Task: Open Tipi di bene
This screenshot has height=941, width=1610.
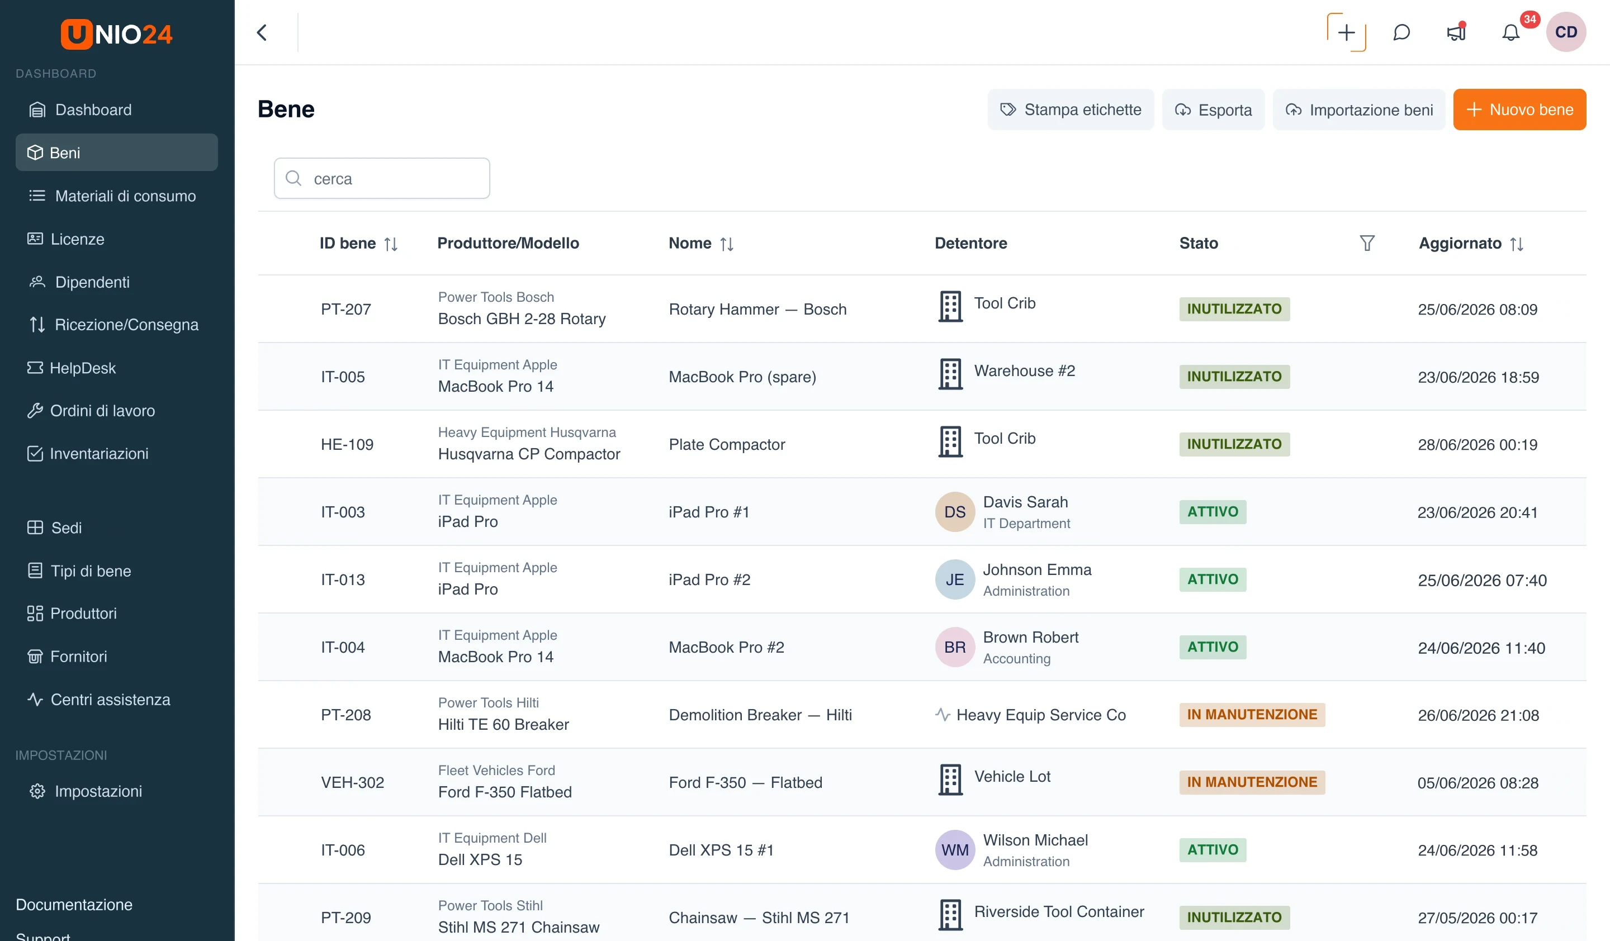Action: pos(117,571)
